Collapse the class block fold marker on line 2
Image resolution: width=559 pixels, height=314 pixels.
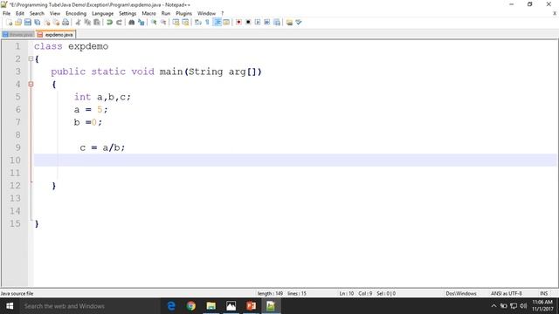click(x=31, y=58)
